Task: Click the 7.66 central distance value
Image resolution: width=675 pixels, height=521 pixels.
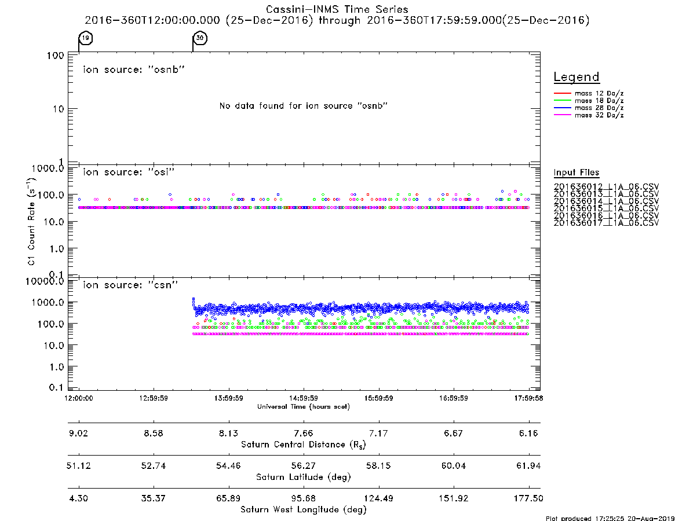Action: (304, 433)
